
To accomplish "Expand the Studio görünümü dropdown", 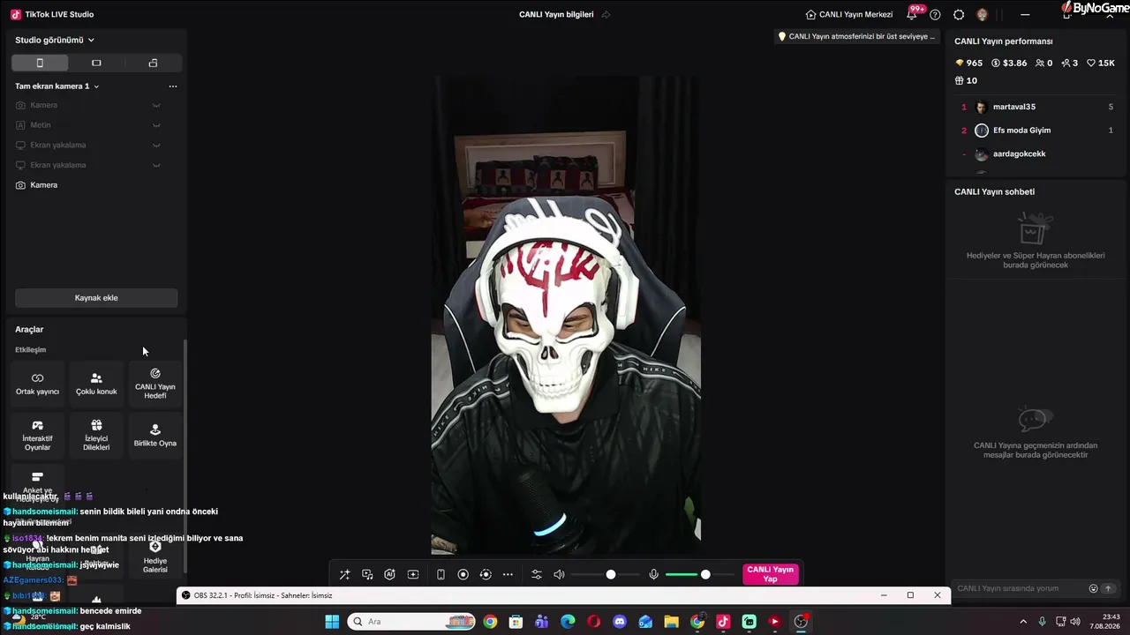I will pos(55,40).
